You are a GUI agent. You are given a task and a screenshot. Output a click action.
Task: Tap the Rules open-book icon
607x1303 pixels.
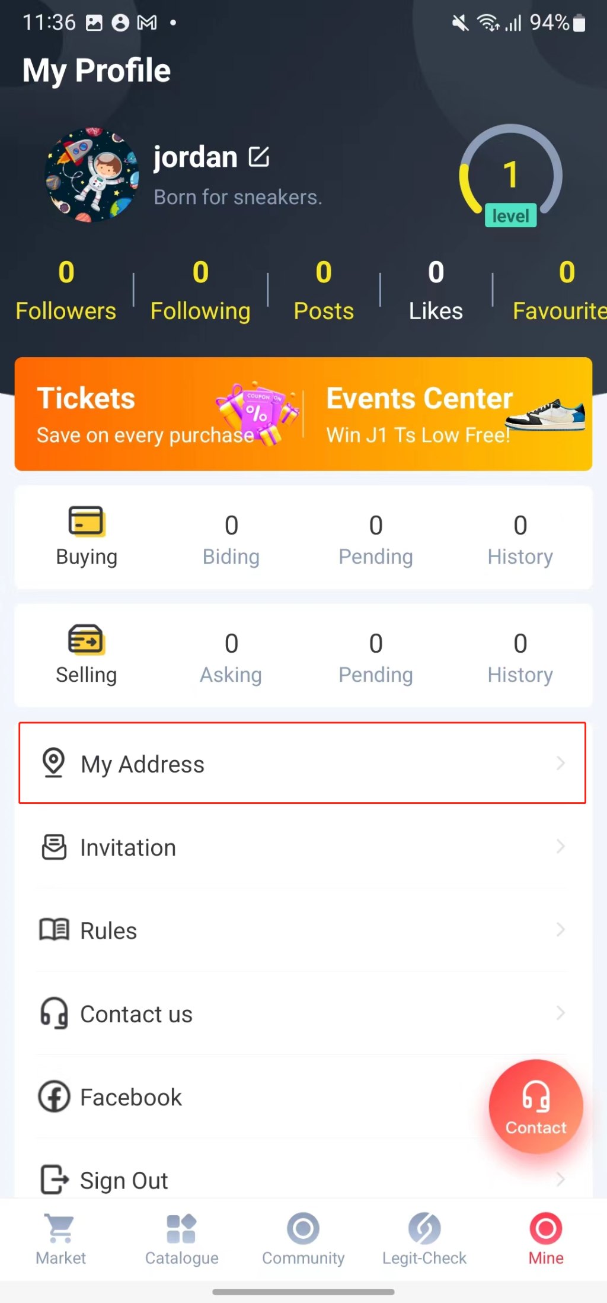(54, 930)
